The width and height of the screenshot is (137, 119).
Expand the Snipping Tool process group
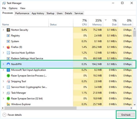point(3,81)
